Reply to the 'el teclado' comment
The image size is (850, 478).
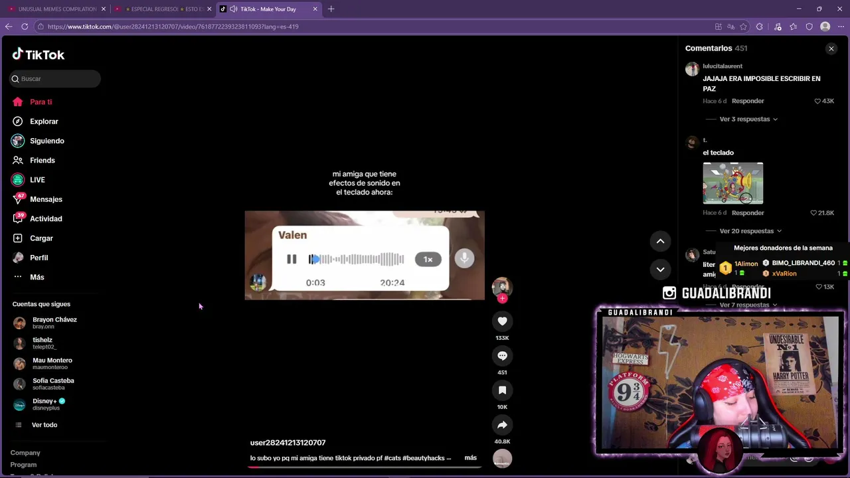[748, 213]
